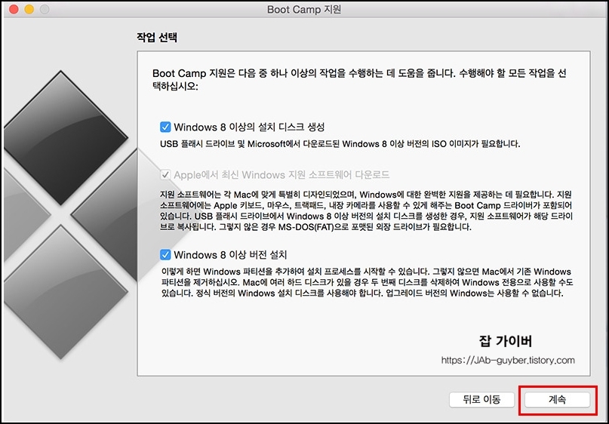Toggle the disabled Apple Windows 지원 소프트웨어 다운로드 checkbox

coord(165,175)
